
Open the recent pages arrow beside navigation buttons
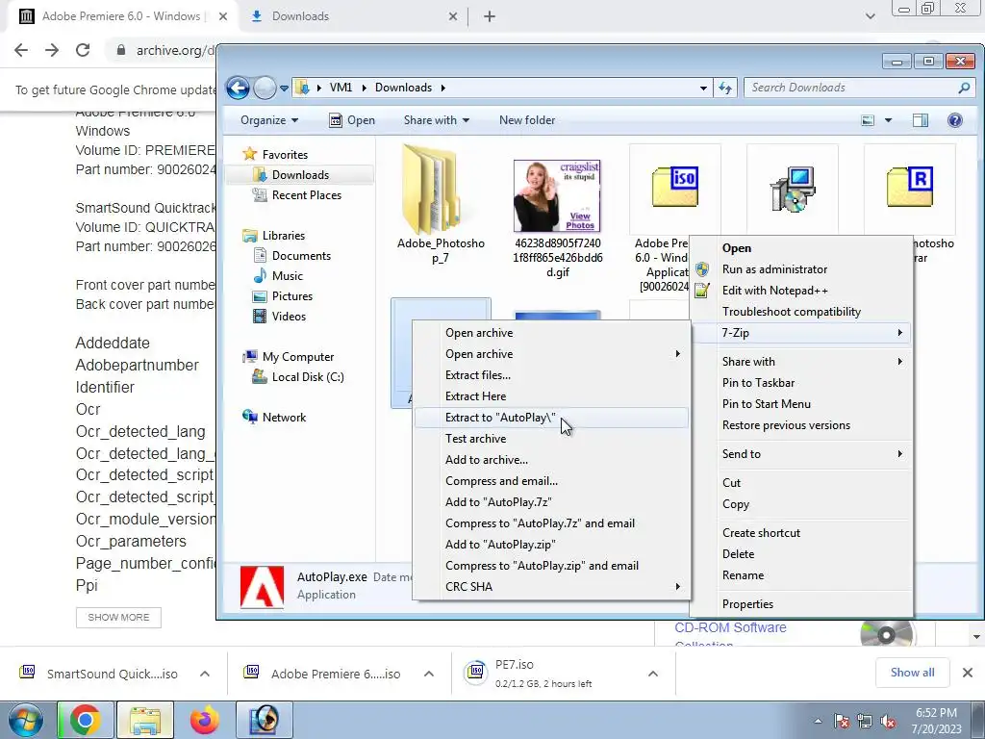[284, 89]
